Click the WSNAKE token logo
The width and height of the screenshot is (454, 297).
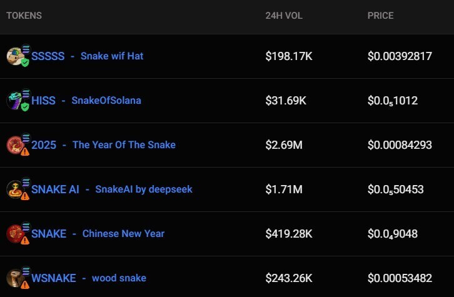[14, 278]
